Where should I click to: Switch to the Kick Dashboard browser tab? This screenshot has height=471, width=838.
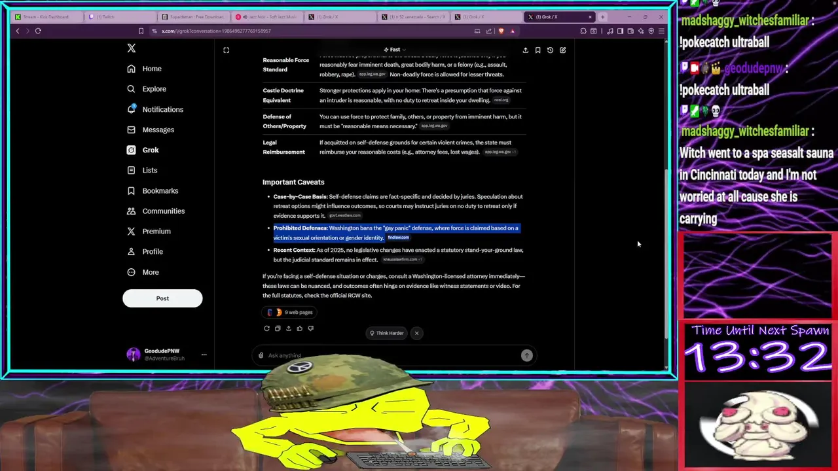coord(46,17)
